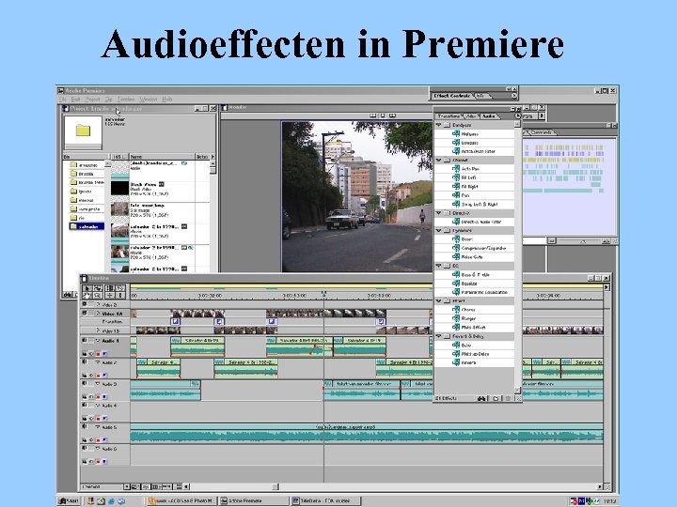The height and width of the screenshot is (507, 677).
Task: Mute the Audio 4 track speaker
Action: coord(85,406)
